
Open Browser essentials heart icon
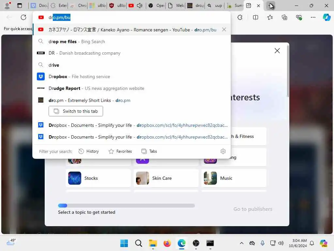[299, 17]
